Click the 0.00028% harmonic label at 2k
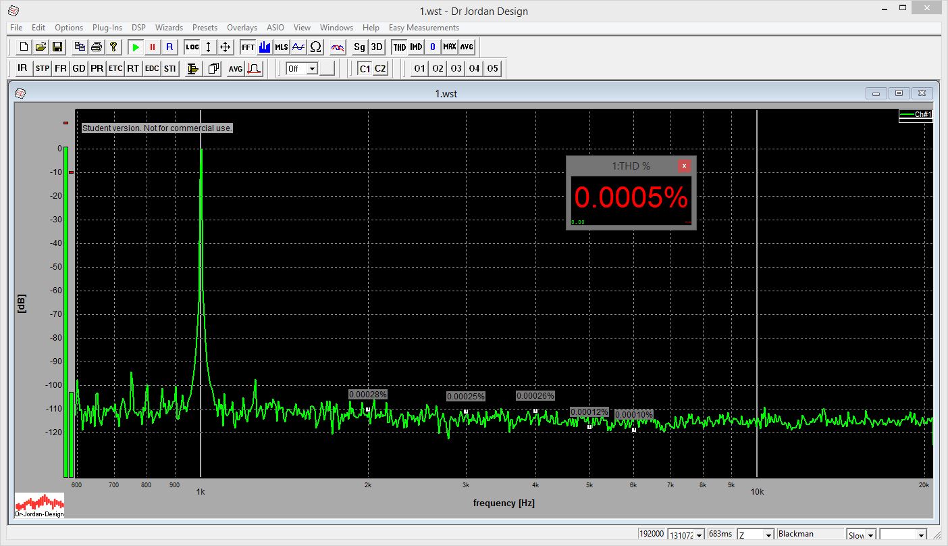 [368, 394]
